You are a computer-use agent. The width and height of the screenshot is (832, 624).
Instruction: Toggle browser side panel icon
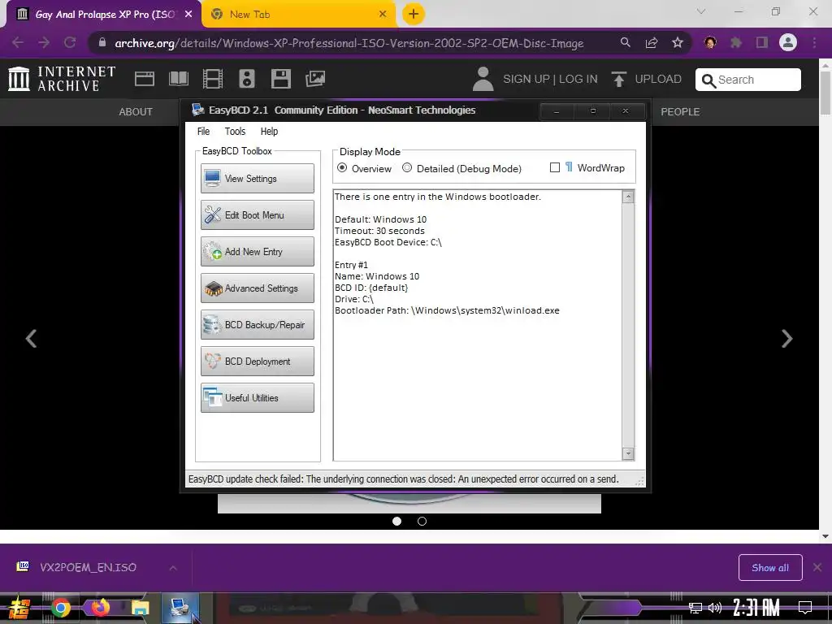coord(762,42)
